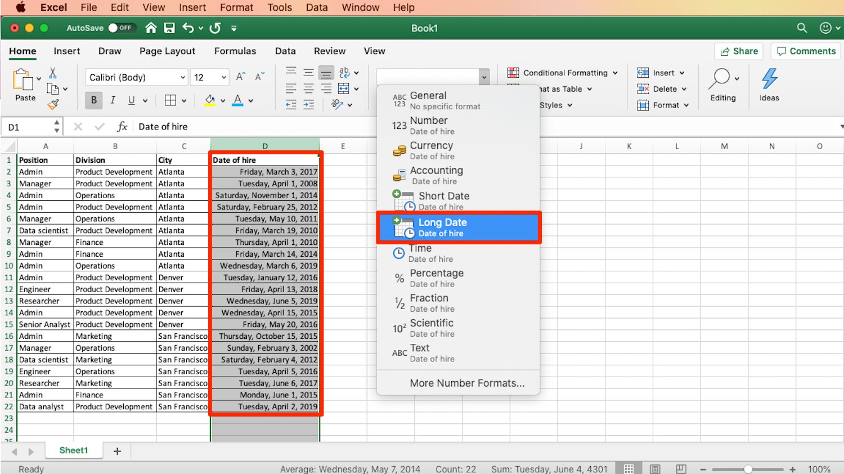Toggle center text horizontally
Viewport: 844px width, 474px height.
tap(308, 88)
